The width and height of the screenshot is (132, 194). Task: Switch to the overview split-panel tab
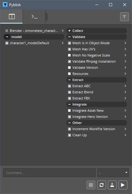12,17
